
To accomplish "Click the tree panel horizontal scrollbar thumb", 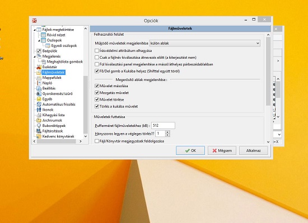I will (x=57, y=141).
